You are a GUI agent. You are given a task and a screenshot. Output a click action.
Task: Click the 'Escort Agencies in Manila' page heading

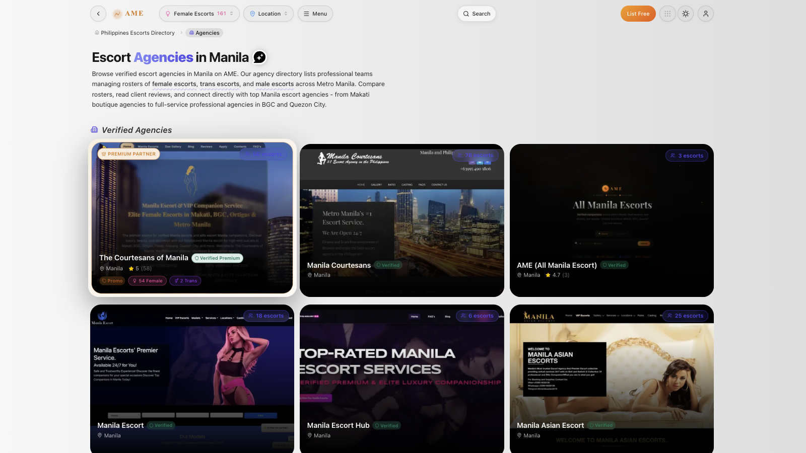point(170,57)
